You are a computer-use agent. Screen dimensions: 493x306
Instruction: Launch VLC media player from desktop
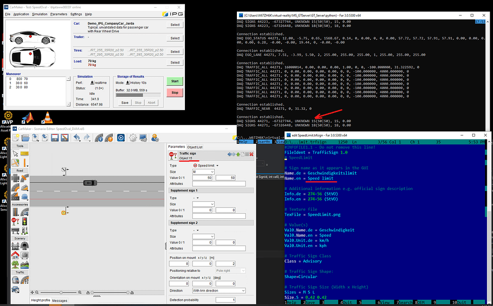point(47,116)
